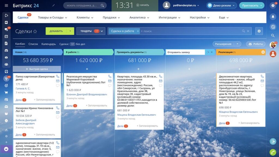Start the workday with Начать

pyautogui.click(x=143, y=5)
